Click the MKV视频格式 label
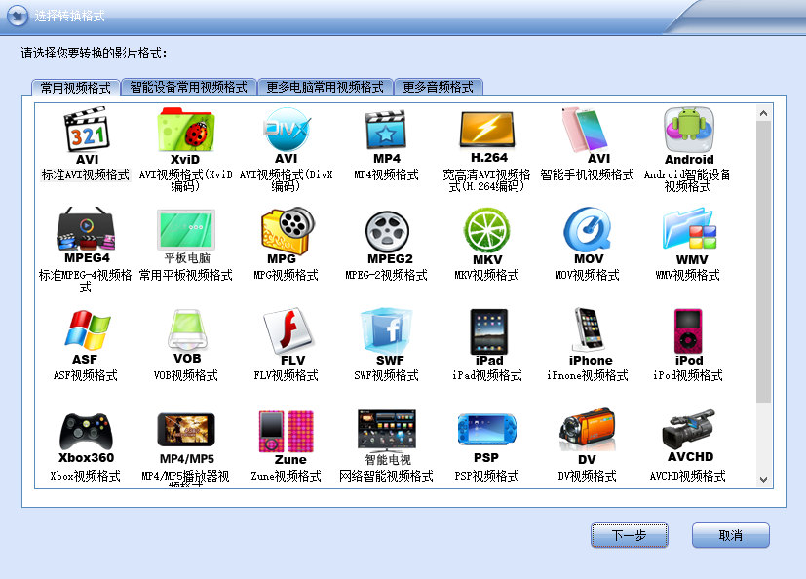 pyautogui.click(x=486, y=275)
